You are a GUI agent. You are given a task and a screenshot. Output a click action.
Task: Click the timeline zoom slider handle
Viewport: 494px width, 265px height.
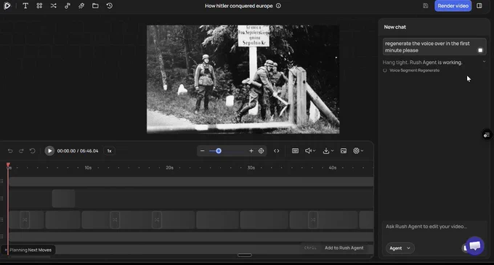pos(219,151)
